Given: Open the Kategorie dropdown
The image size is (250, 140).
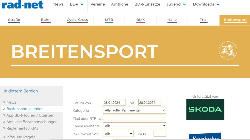Looking at the screenshot, I should click(x=134, y=110).
